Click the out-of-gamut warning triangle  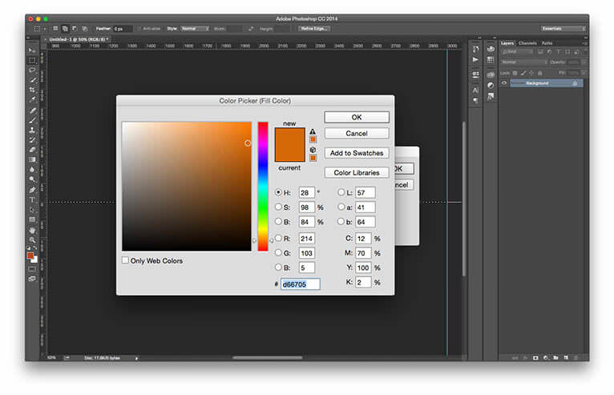click(x=313, y=131)
